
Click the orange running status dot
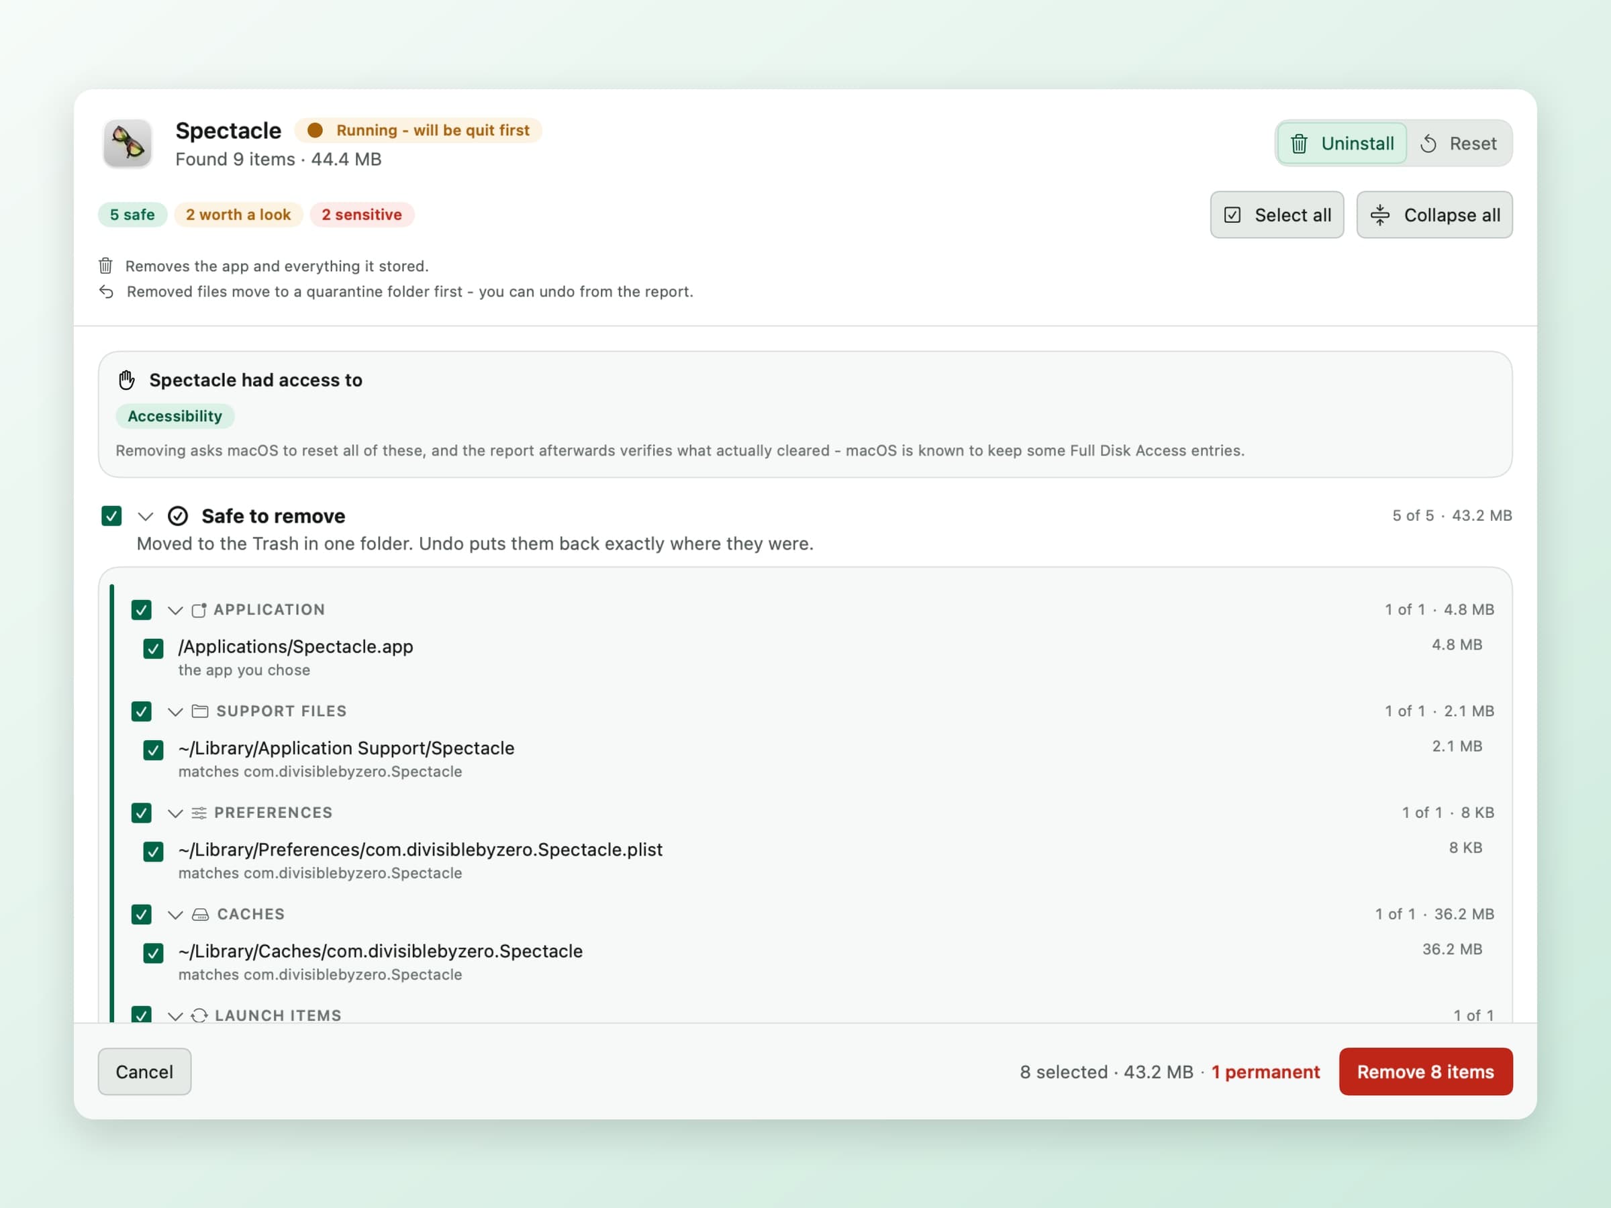tap(315, 130)
